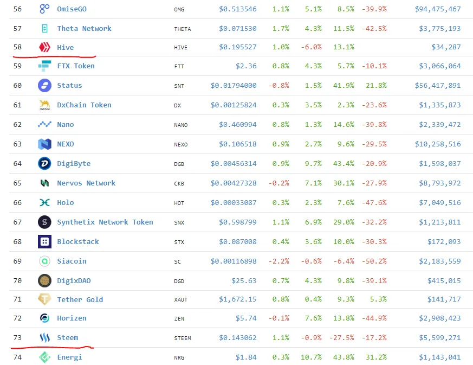Open the Holo coin link
Screen dimensions: 473x365
point(66,203)
